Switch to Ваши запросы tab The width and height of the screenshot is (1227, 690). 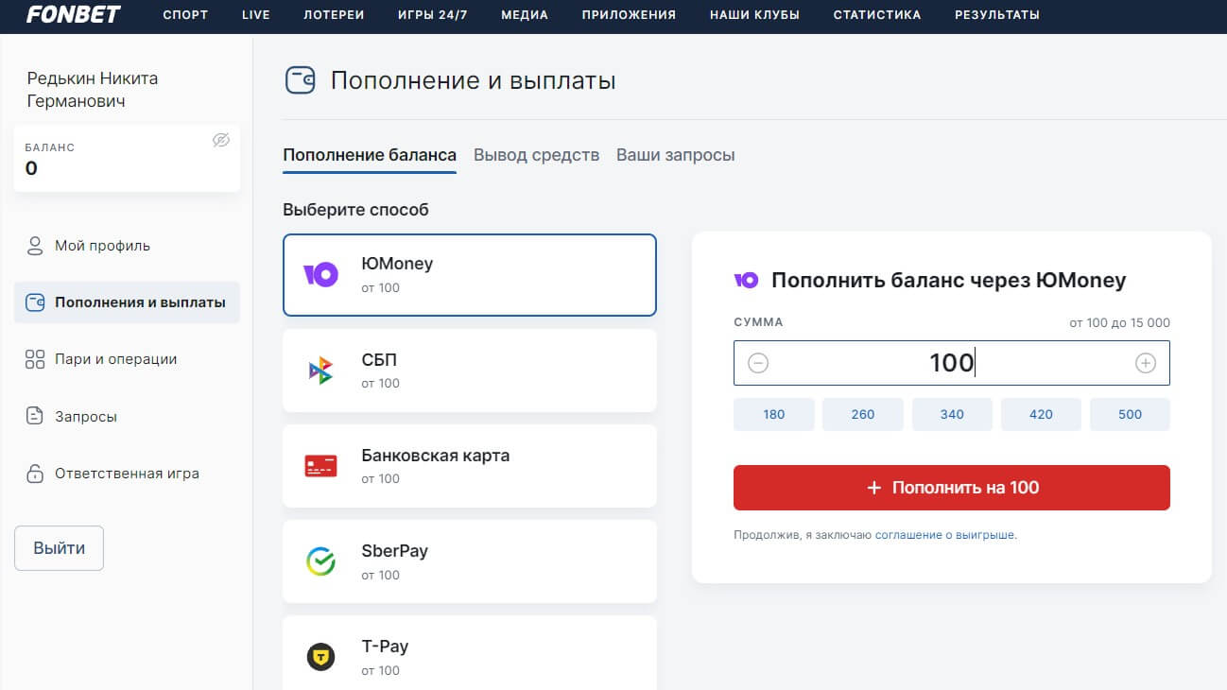(675, 155)
